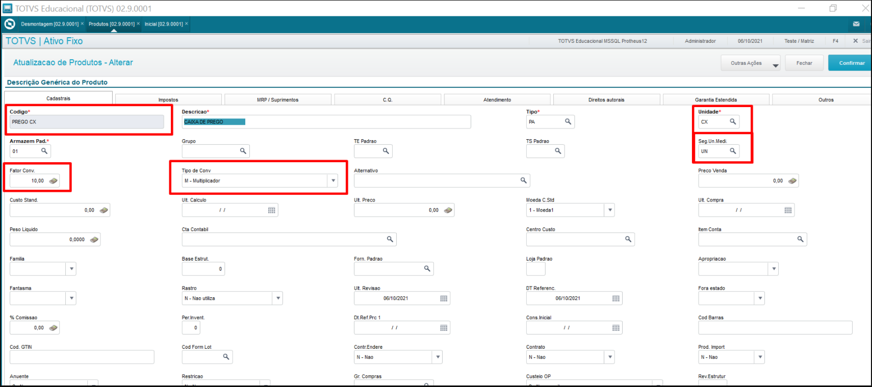The width and height of the screenshot is (872, 387).
Task: Click the Descricao input field
Action: [326, 122]
